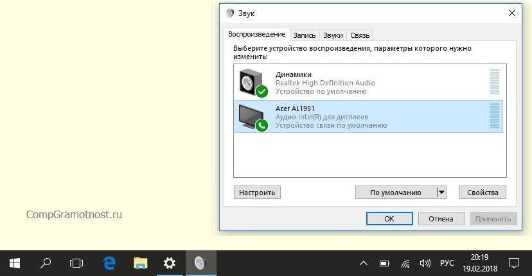532x276 pixels.
Task: Launch Microsoft Edge from the taskbar
Action: point(109,263)
